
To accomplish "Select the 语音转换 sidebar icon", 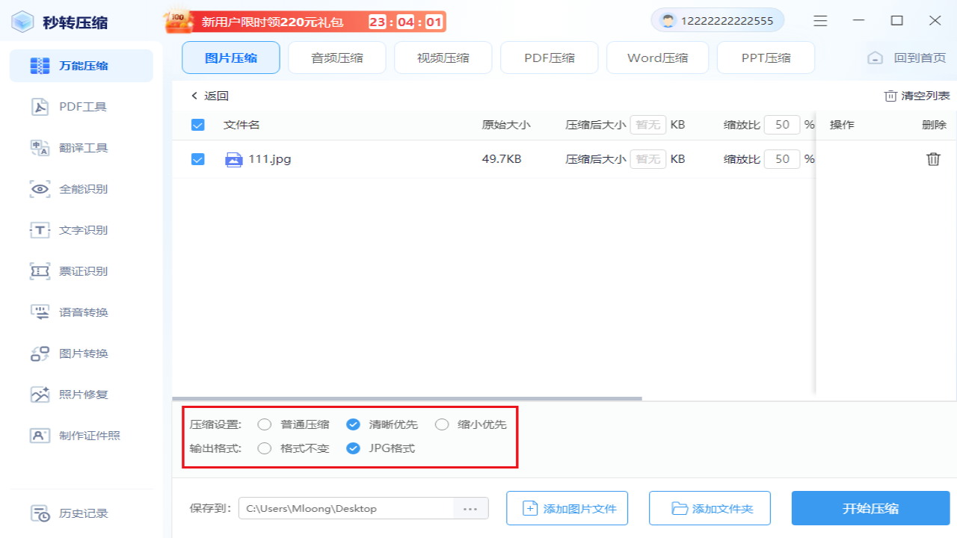I will coord(82,312).
